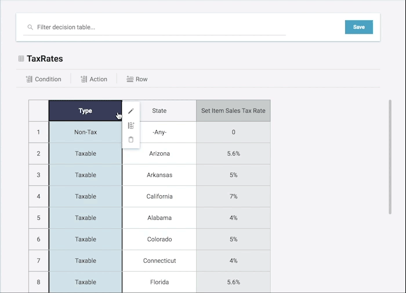406x293 pixels.
Task: Click the California state cell
Action: (159, 196)
